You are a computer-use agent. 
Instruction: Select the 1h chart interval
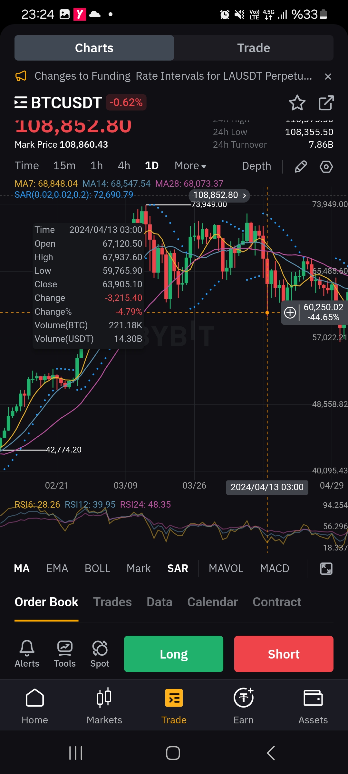(x=97, y=166)
